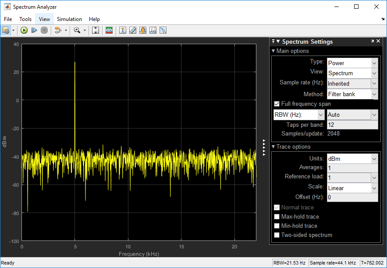Click the Taps per band field
This screenshot has width=387, height=268.
pyautogui.click(x=352, y=125)
